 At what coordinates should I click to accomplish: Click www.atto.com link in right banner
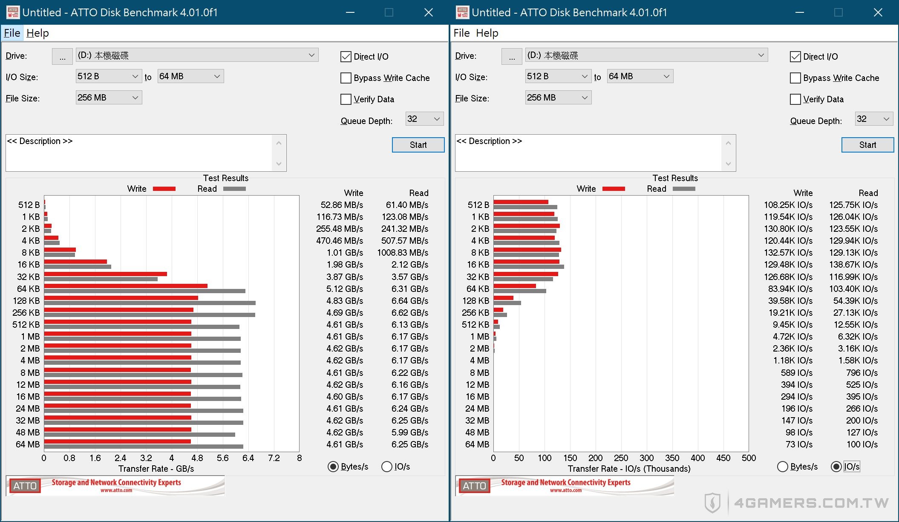[566, 490]
